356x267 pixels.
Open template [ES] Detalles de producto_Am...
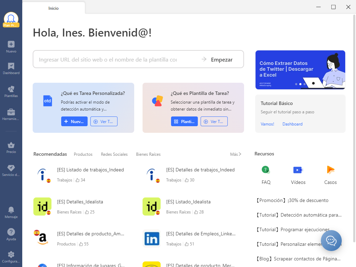click(91, 234)
